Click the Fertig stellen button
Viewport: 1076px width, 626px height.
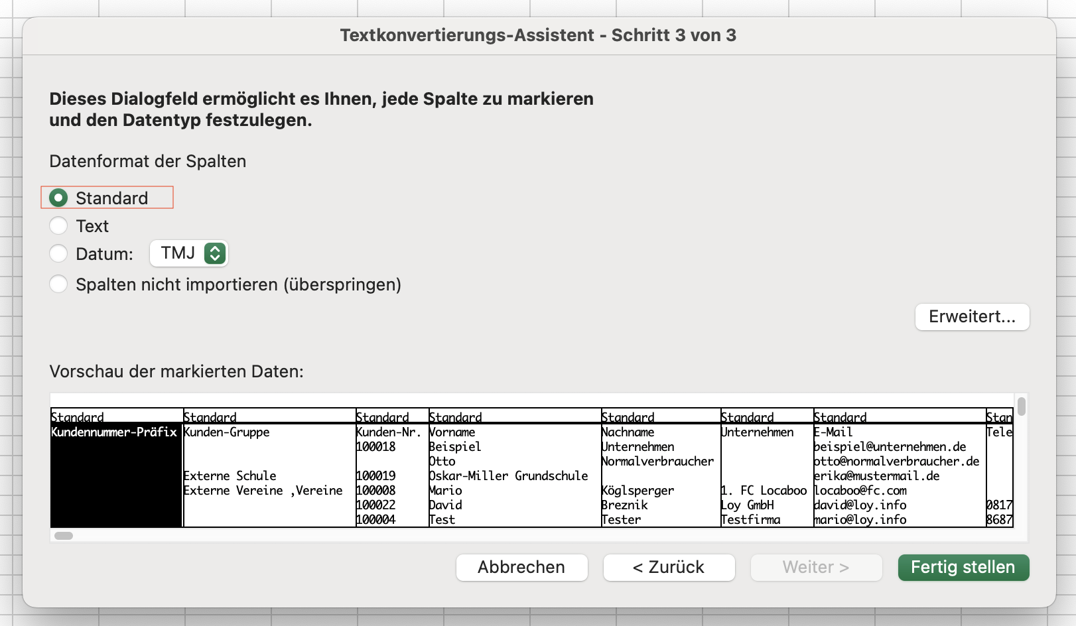coord(963,568)
